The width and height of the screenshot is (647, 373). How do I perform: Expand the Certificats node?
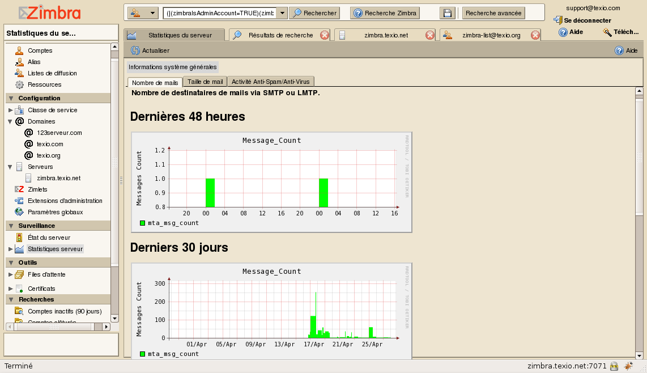click(11, 289)
